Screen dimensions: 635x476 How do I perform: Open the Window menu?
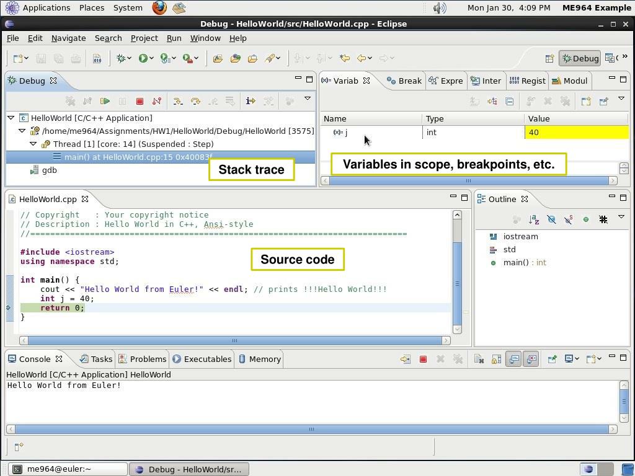[205, 38]
